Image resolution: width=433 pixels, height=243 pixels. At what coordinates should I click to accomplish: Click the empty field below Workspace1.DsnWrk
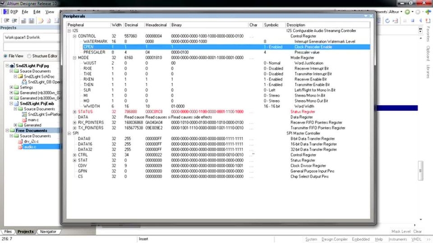pos(32,46)
